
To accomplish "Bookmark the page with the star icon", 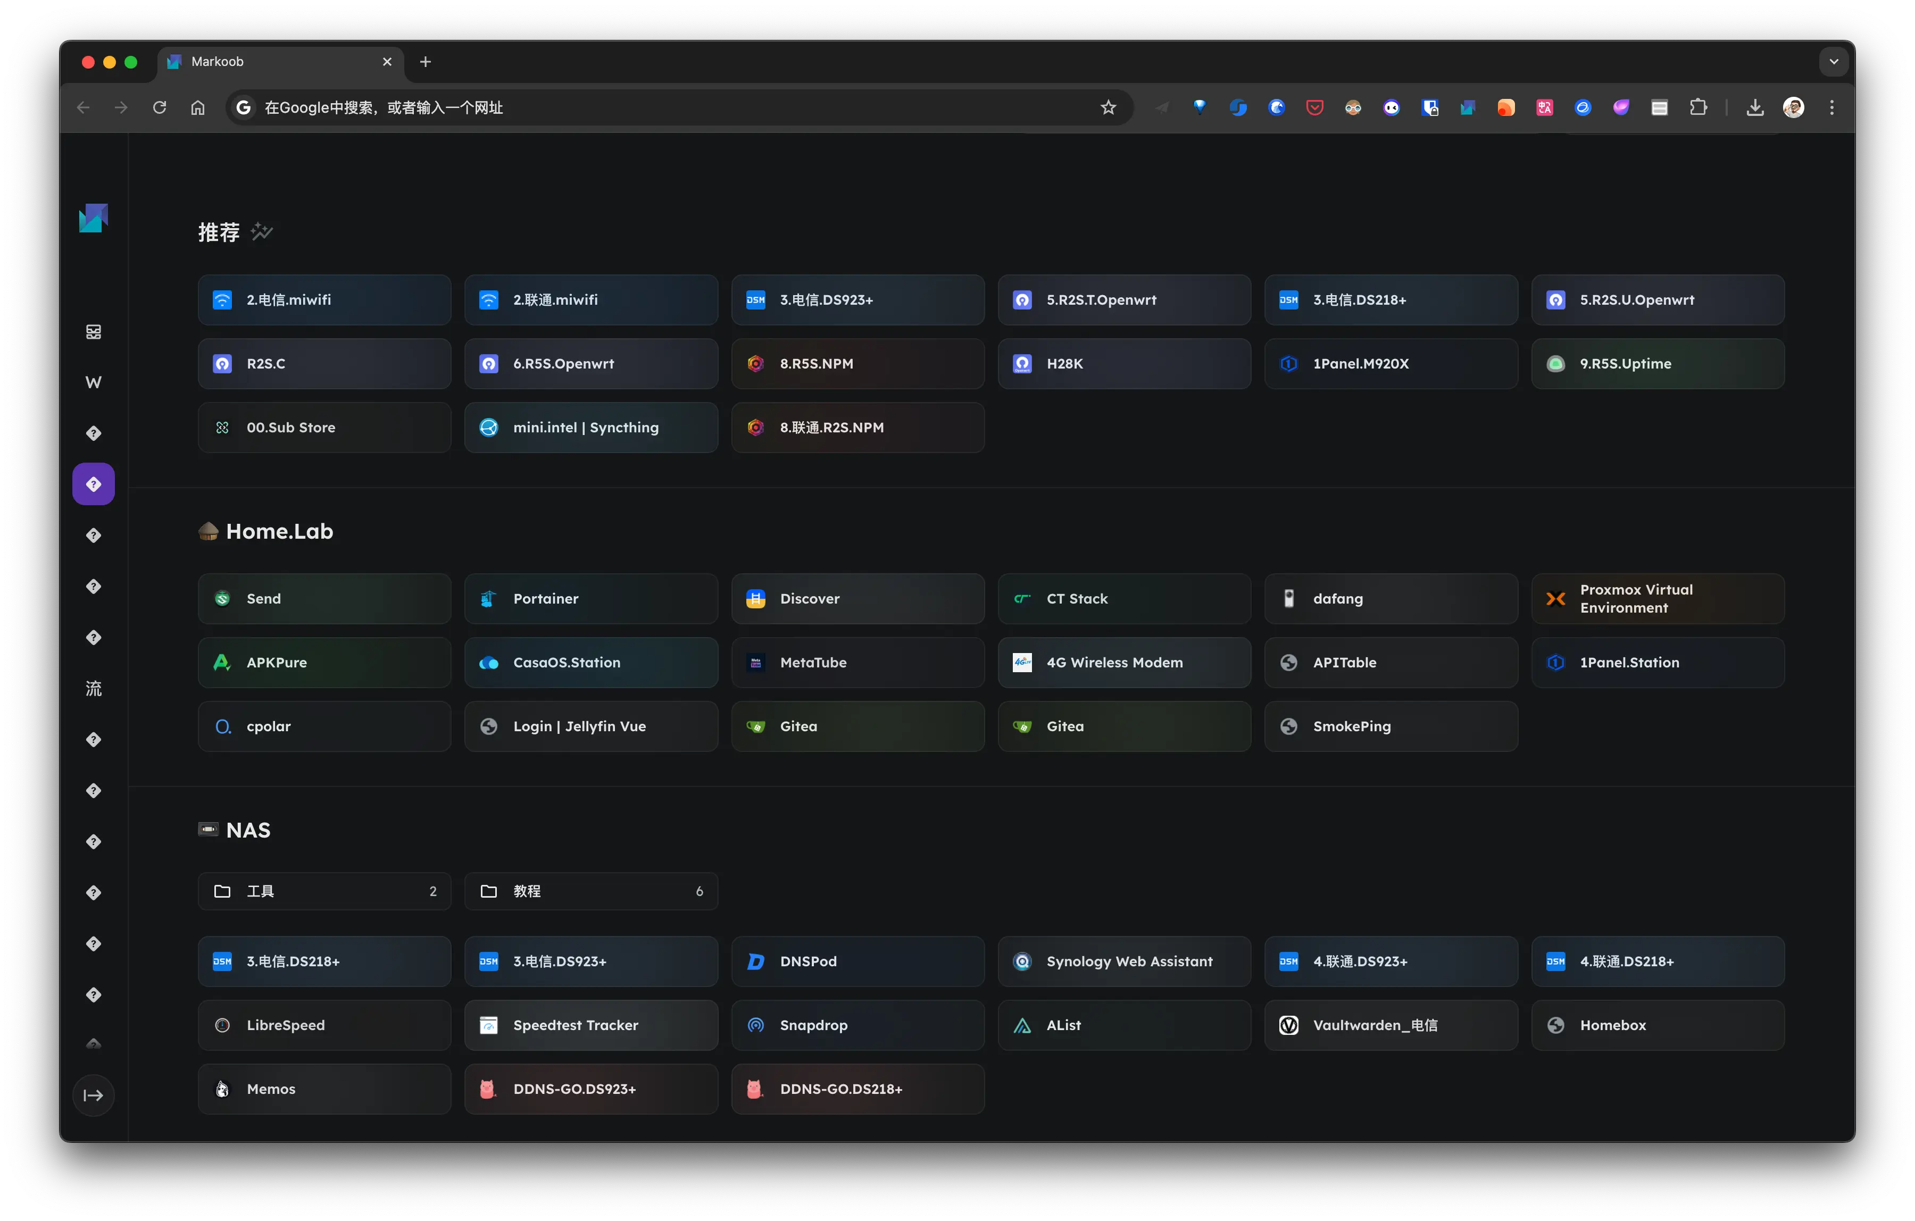I will click(1108, 107).
